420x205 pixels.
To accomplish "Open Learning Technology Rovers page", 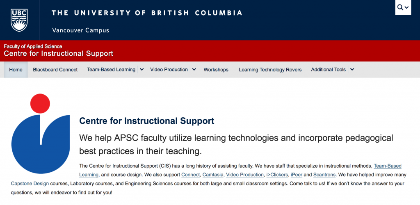I will tap(270, 70).
